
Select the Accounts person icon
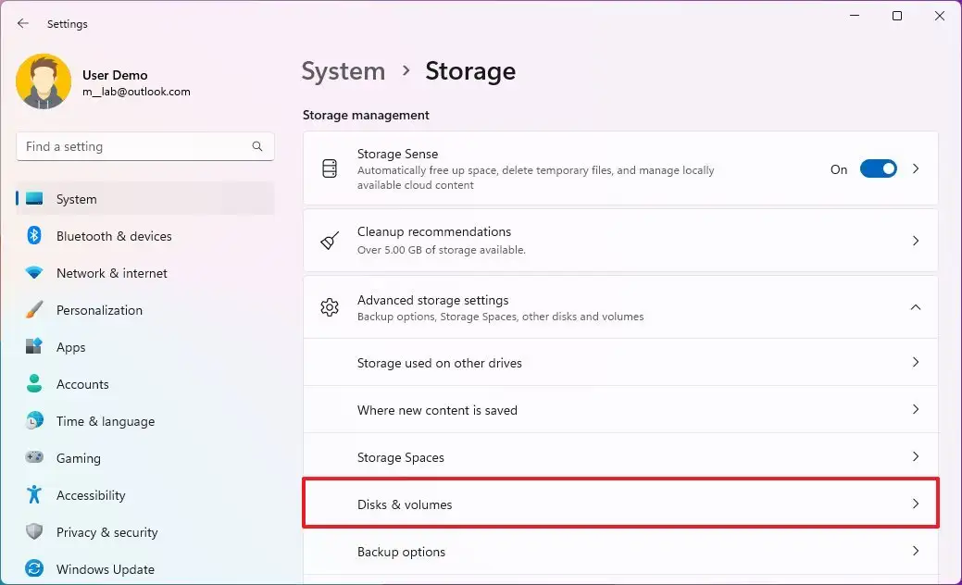33,384
